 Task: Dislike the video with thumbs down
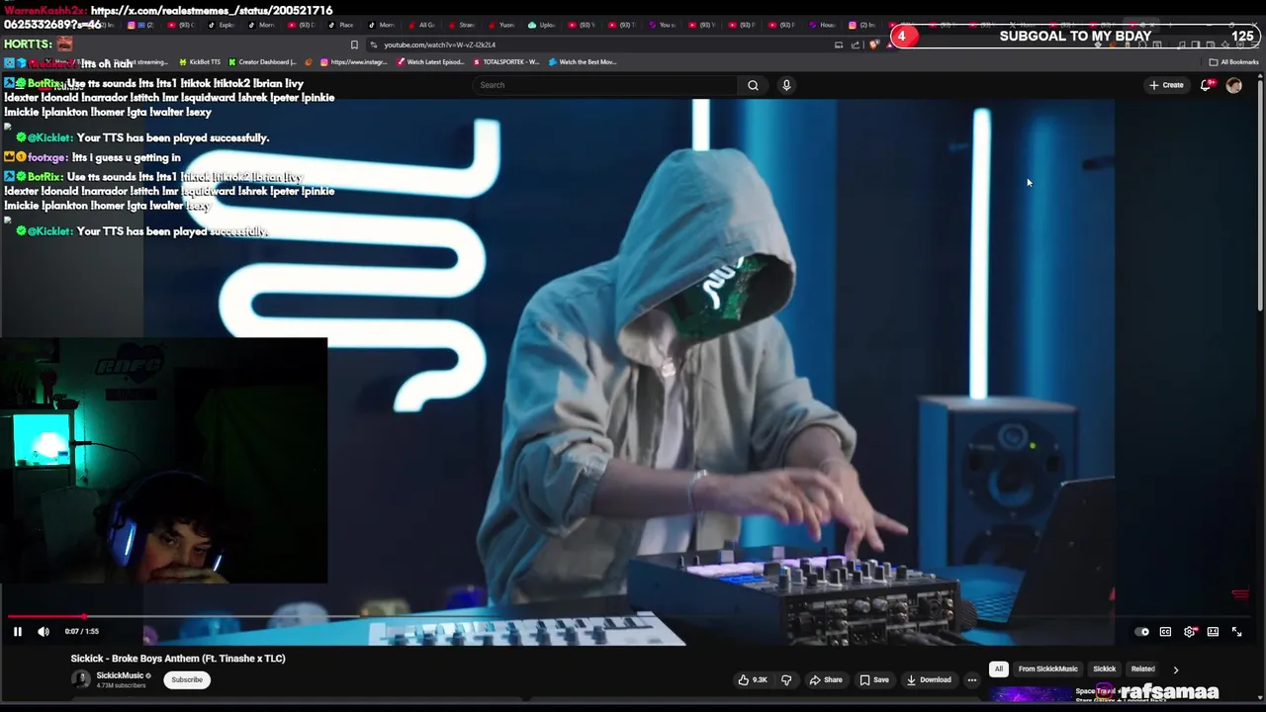tap(786, 680)
